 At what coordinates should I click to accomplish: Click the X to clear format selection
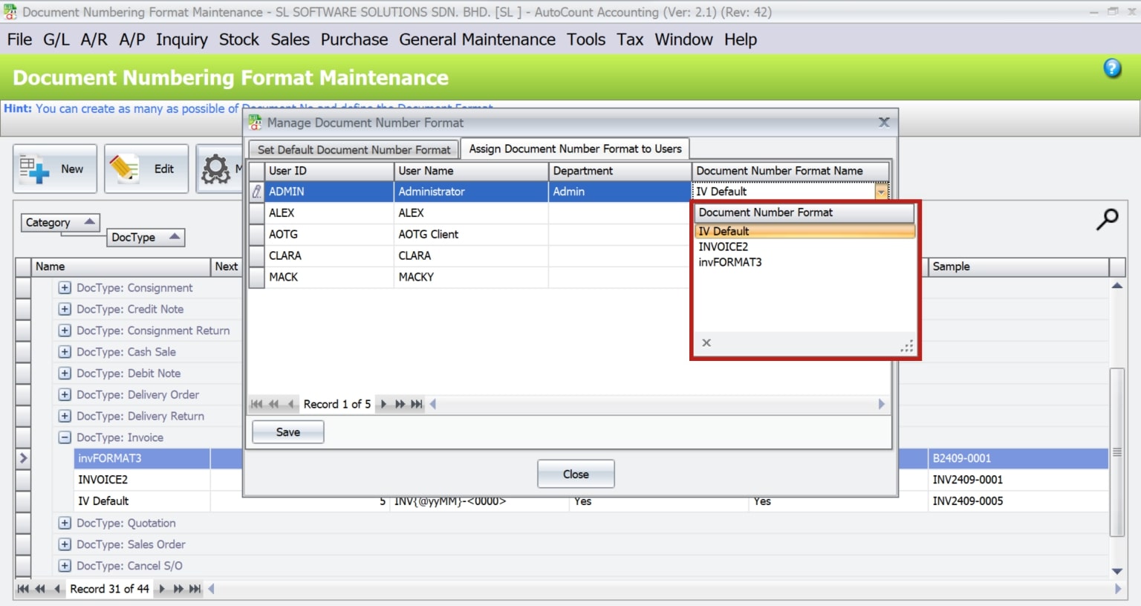click(706, 342)
